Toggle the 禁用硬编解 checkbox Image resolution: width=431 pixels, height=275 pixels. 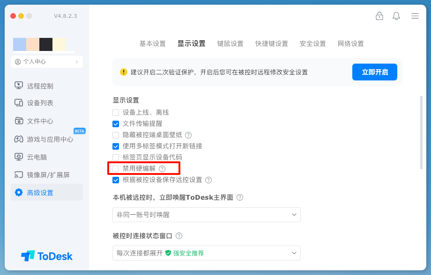tap(116, 169)
